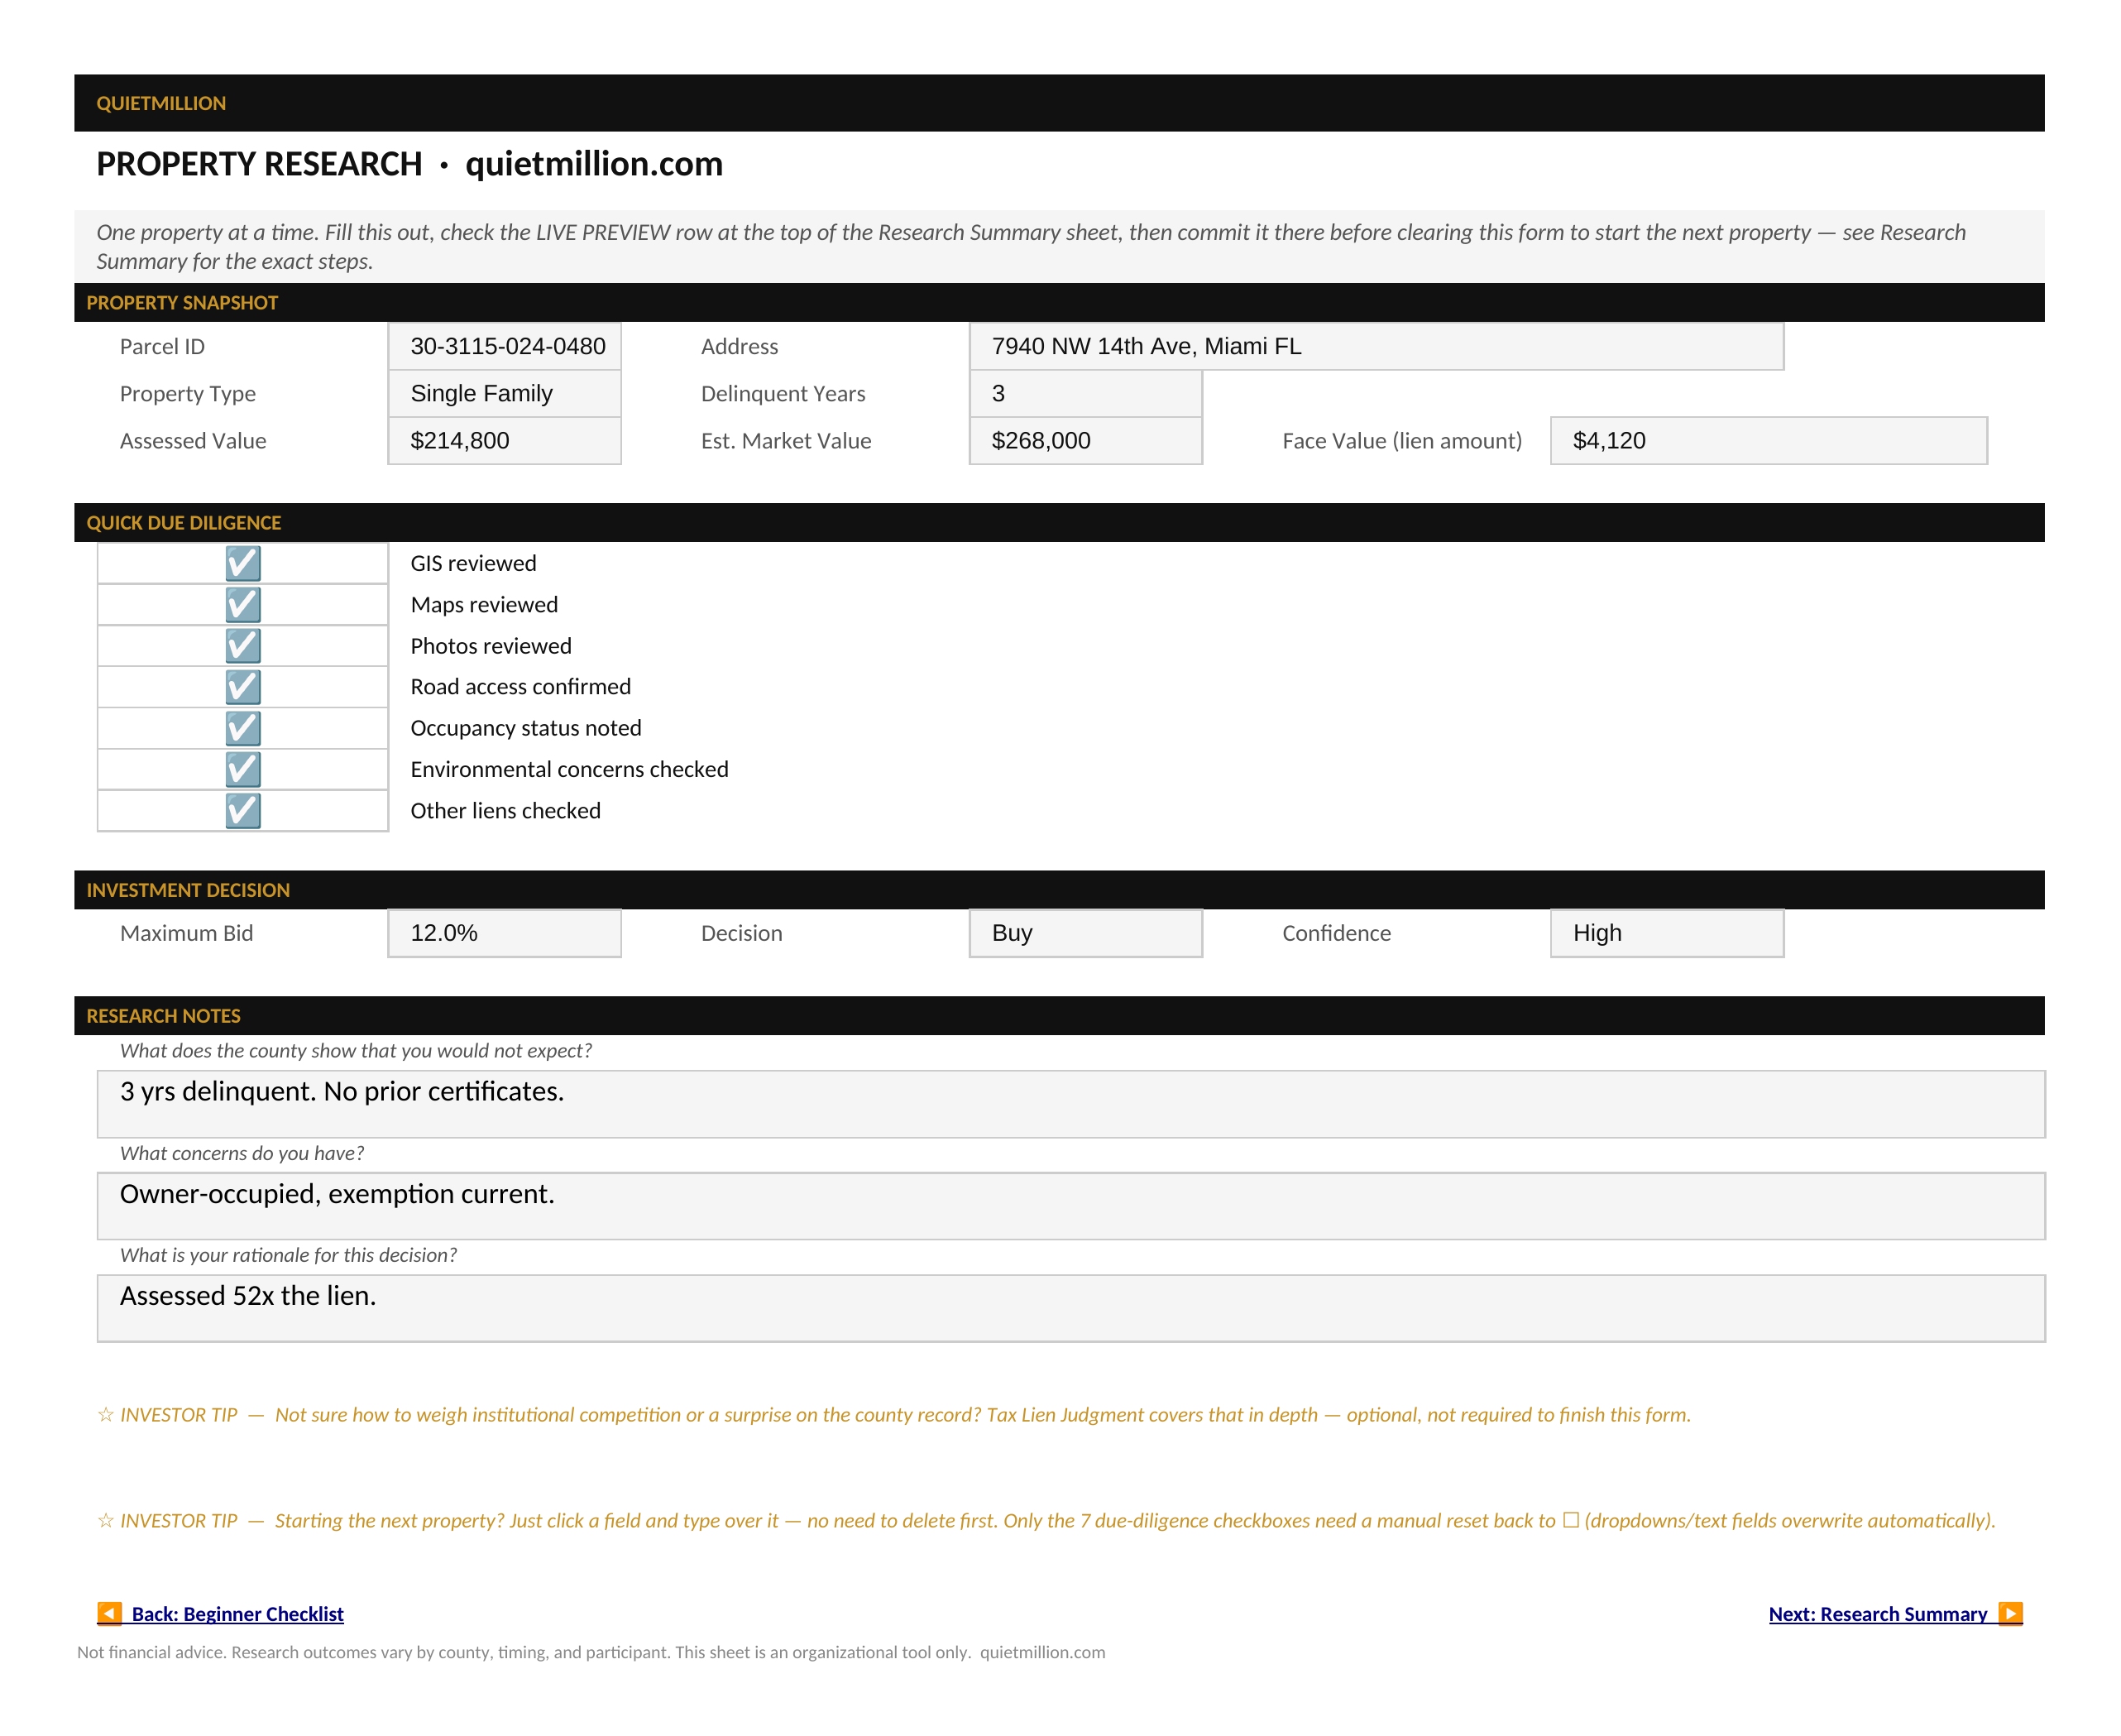Screen dimensions: 2121x1736
Task: Click the RESEARCH NOTES section header
Action: tap(1060, 1016)
